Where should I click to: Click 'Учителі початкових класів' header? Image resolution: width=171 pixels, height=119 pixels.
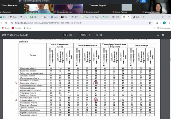pos(60,46)
